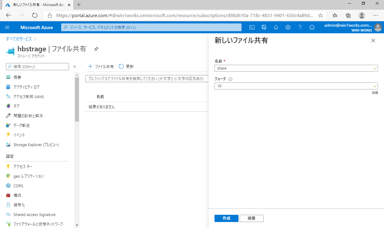This screenshot has width=384, height=228.
Task: Open the feedback smiley icon
Action: 312,27
